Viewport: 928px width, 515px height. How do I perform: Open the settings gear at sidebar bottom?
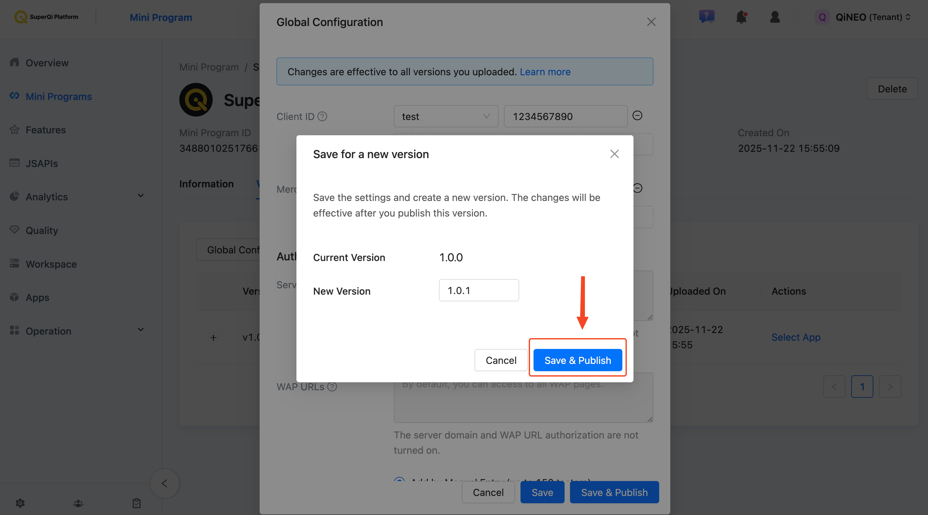pos(20,503)
